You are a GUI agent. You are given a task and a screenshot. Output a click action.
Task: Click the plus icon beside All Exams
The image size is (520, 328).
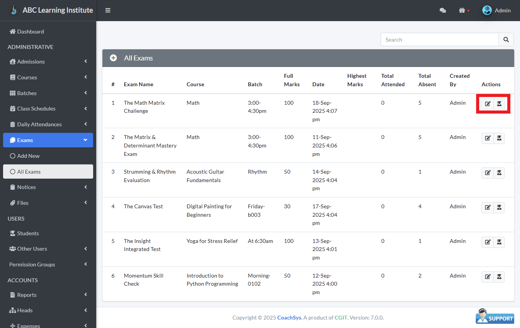click(x=113, y=58)
